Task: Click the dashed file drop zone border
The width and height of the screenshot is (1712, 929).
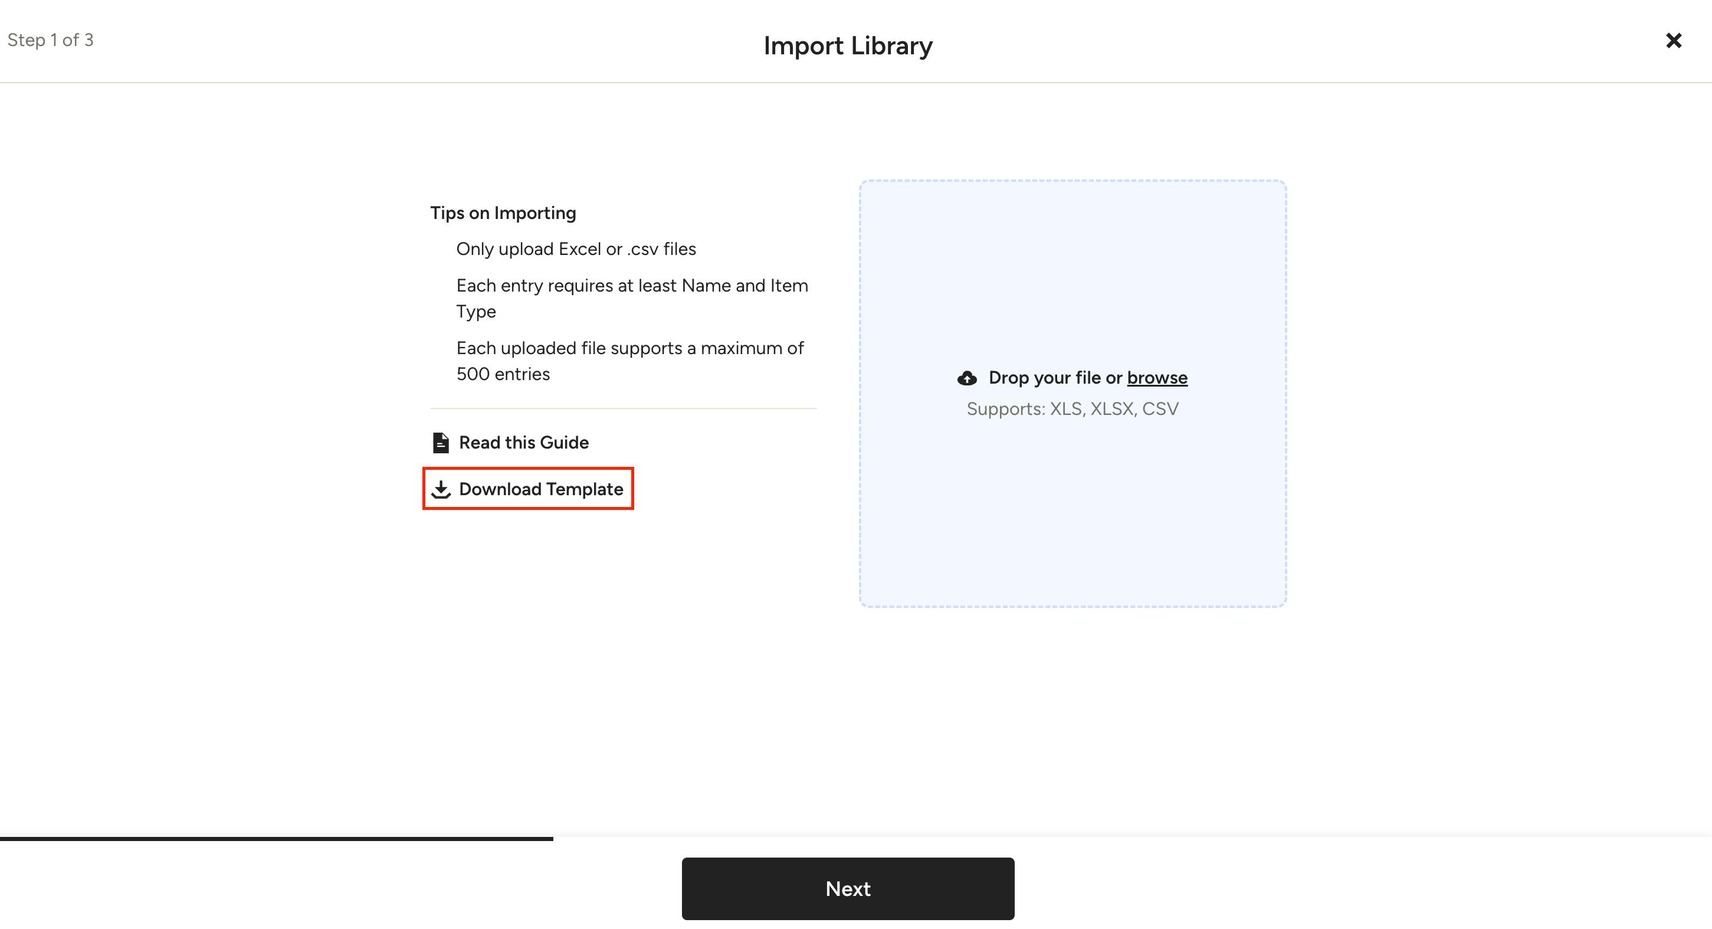Action: (x=1073, y=181)
